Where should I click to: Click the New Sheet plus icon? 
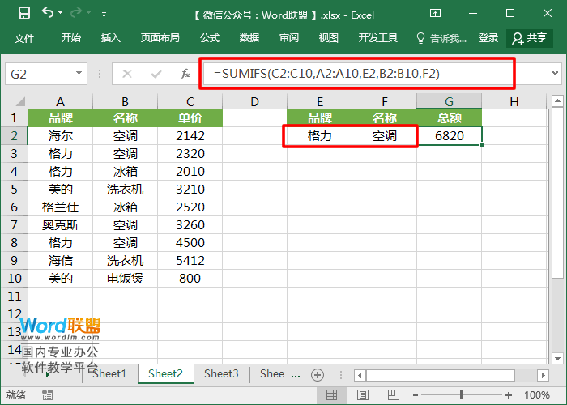tap(318, 374)
